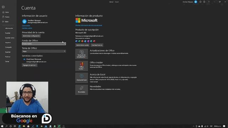Open the Office Insider dropdown button
The width and height of the screenshot is (228, 128).
pyautogui.click(x=82, y=66)
